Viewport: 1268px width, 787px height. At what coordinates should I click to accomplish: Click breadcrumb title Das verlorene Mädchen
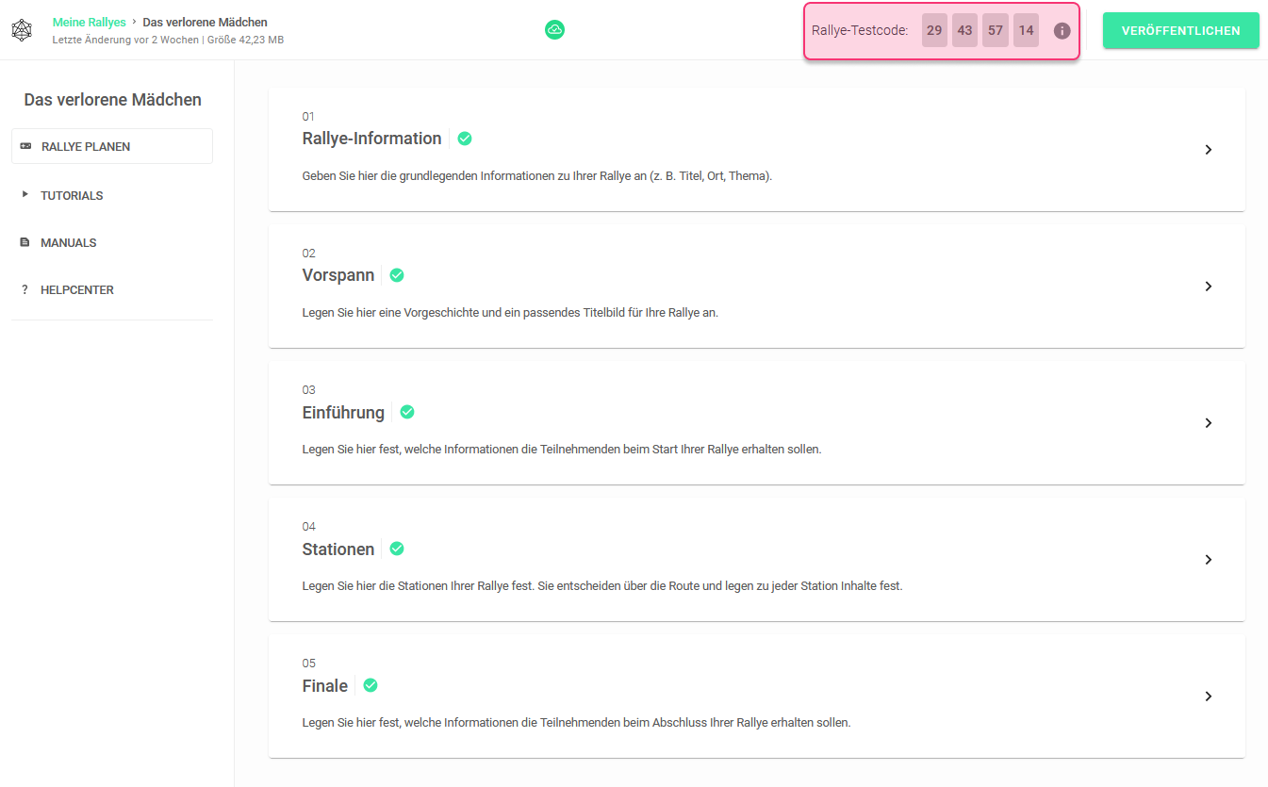tap(205, 22)
